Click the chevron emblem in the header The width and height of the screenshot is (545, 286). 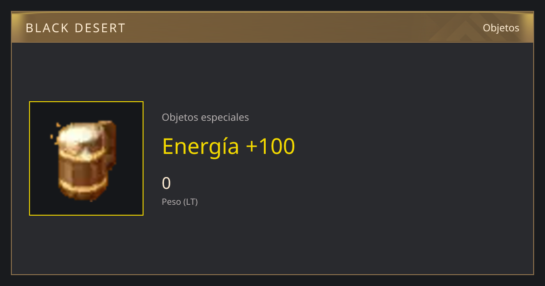pos(468,28)
